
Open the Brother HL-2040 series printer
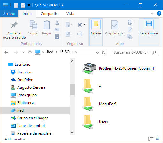click(118, 68)
